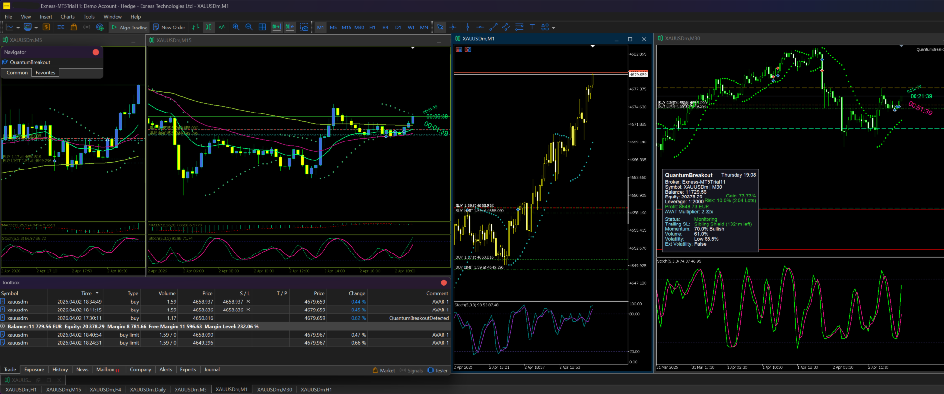Close the Toolbox panel with red dot
This screenshot has height=394, width=944.
tap(443, 282)
